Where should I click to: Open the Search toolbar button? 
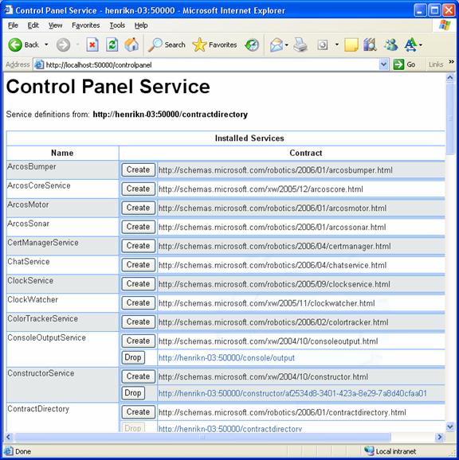[x=167, y=45]
